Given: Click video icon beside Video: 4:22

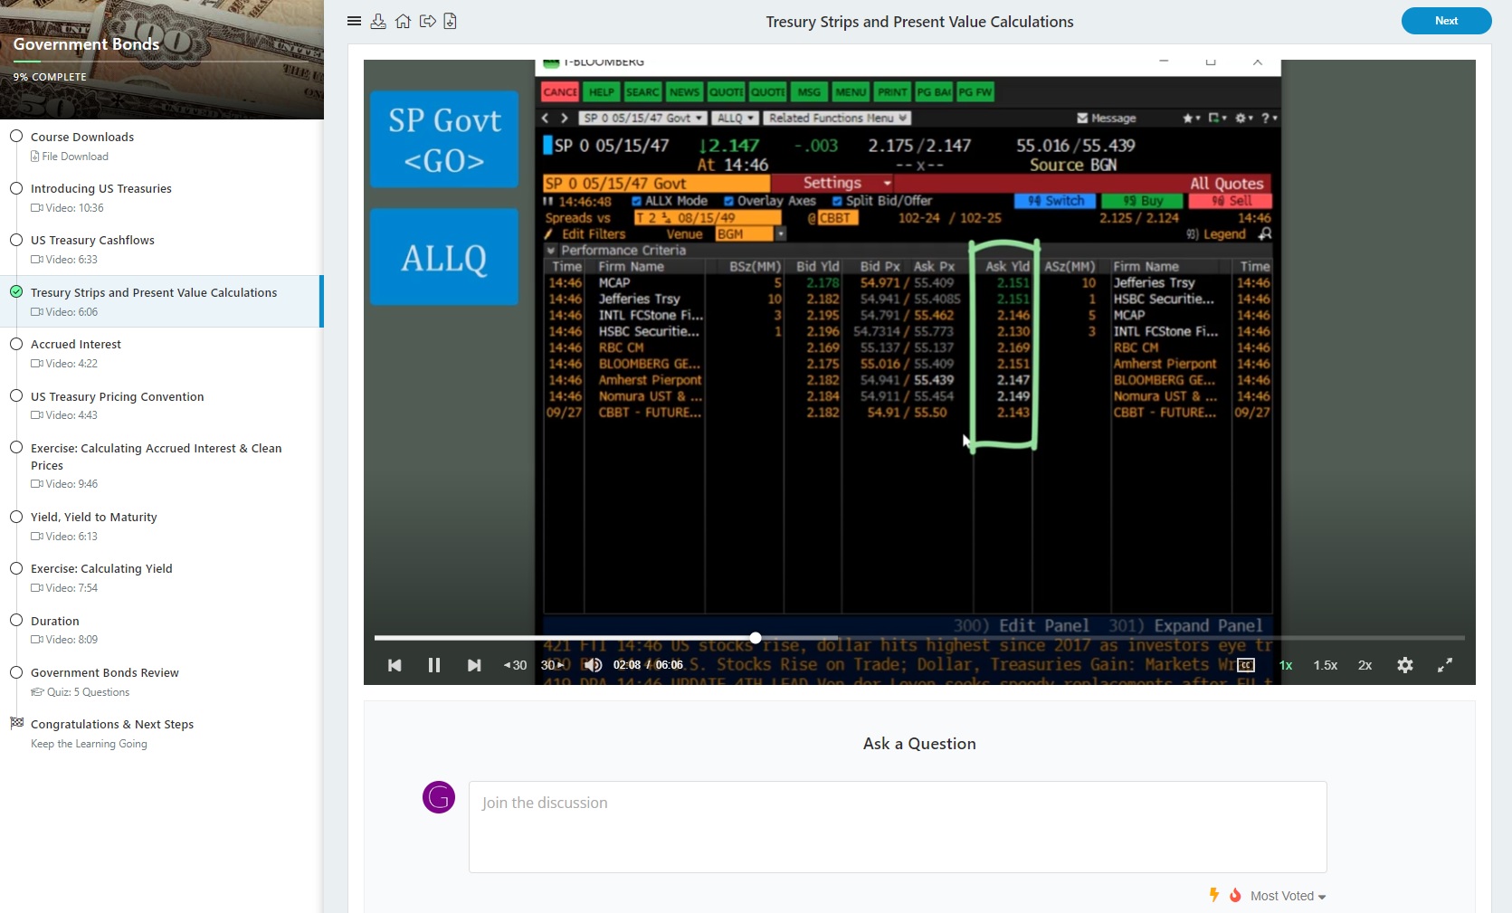Looking at the screenshot, I should coord(37,364).
